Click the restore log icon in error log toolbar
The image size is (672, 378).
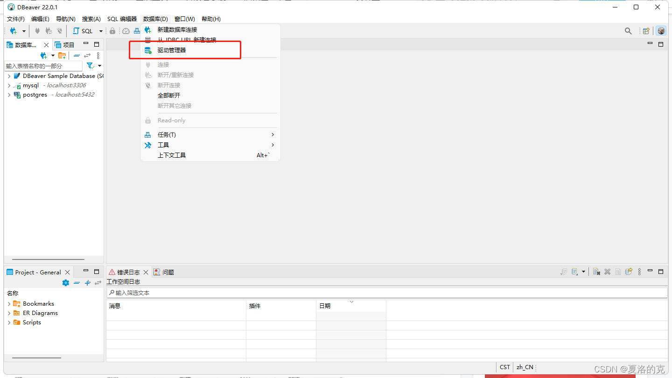[629, 272]
